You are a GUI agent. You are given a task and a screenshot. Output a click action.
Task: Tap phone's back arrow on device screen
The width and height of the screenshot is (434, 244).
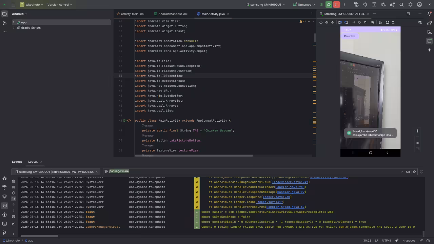[x=388, y=152]
